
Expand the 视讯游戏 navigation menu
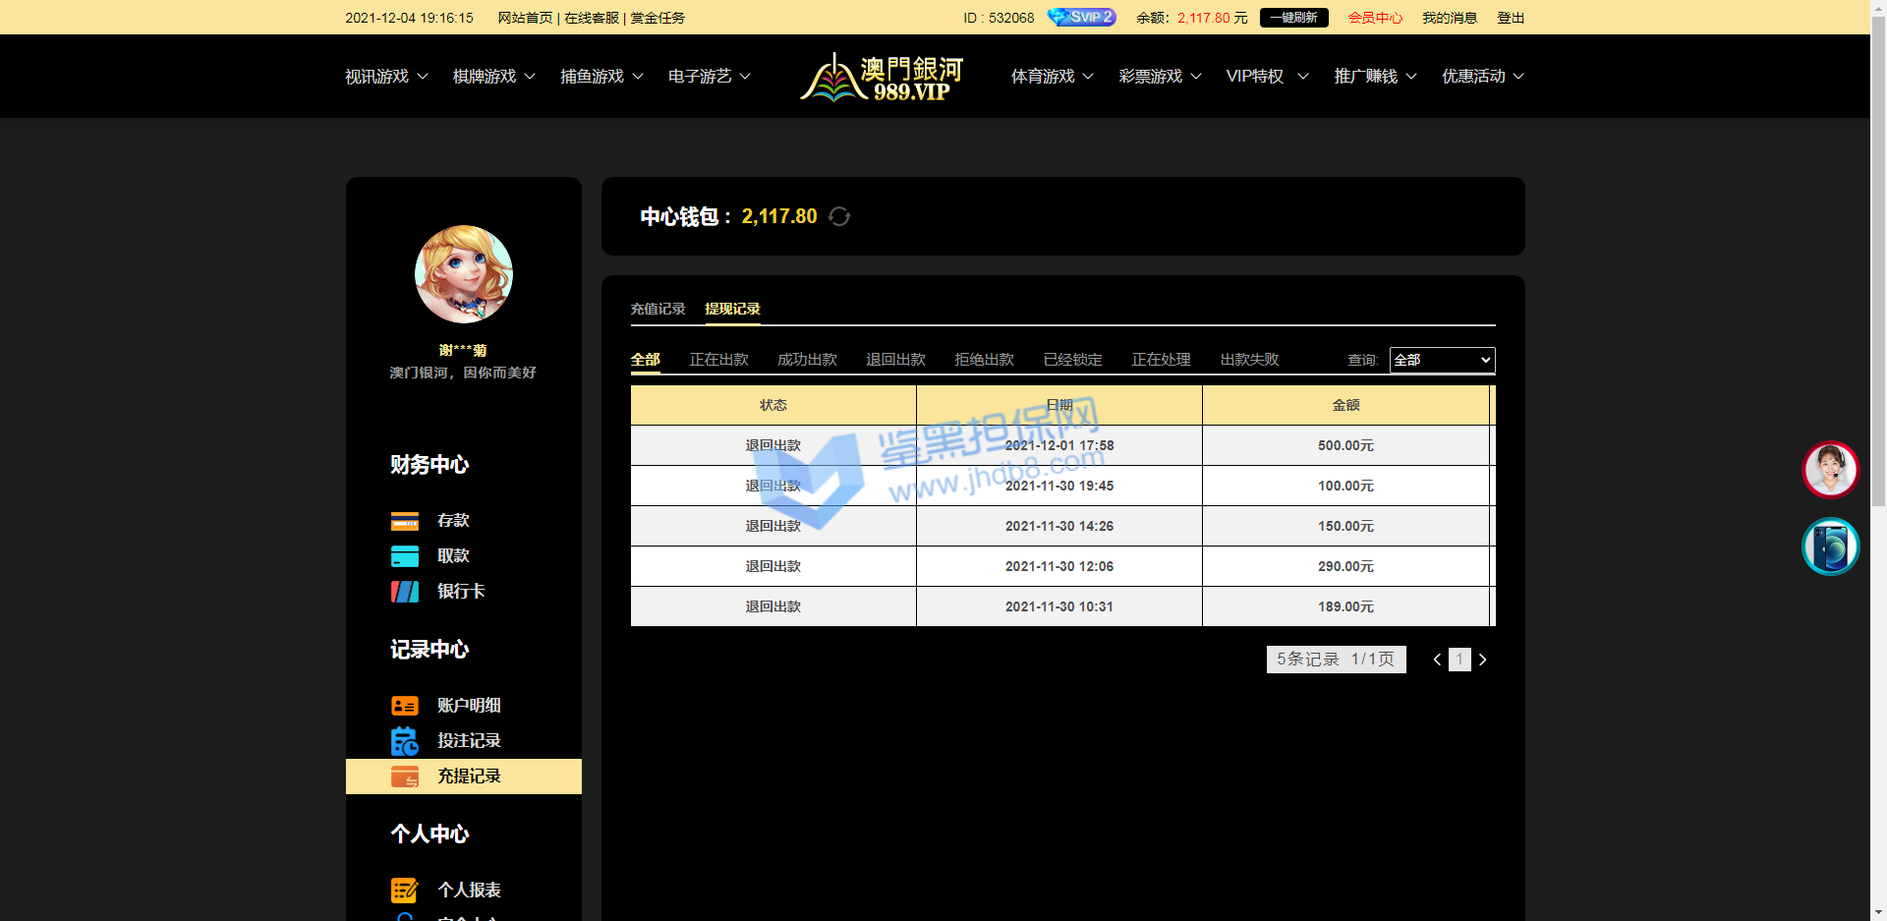pos(386,77)
